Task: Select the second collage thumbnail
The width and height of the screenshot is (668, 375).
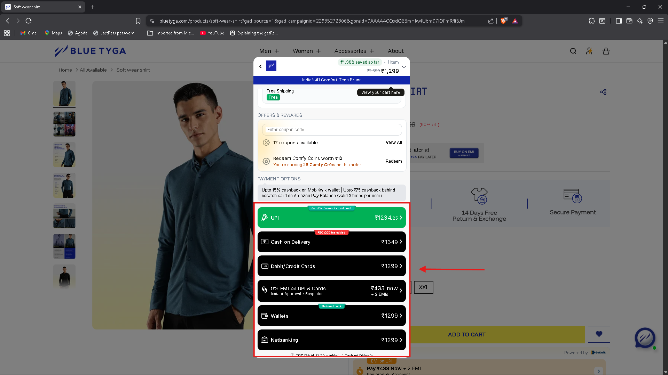Action: coord(64,124)
